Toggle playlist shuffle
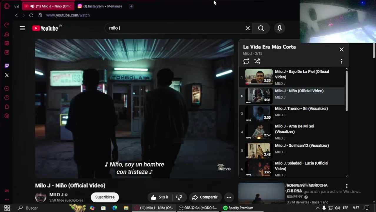Viewport: 376px width, 212px height. pos(257,61)
